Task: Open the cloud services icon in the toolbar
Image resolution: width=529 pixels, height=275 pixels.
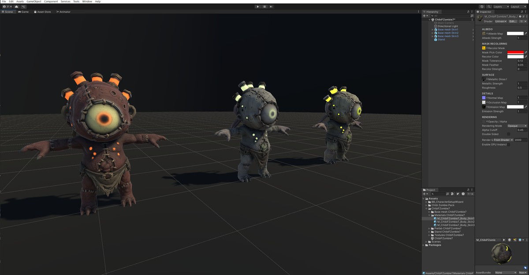Action: 17,7
